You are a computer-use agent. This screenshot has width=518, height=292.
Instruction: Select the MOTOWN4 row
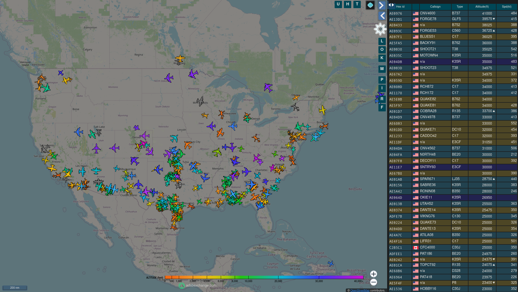[453, 55]
